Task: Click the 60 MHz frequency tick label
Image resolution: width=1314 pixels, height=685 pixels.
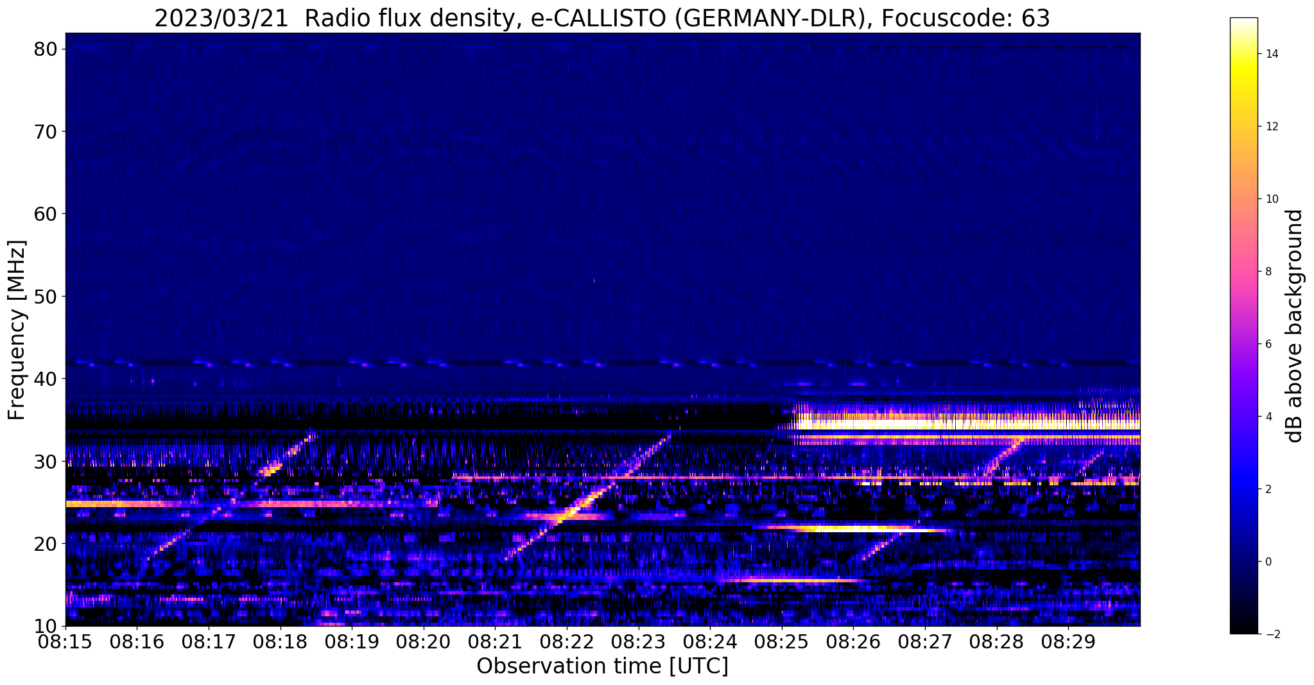Action: point(46,214)
